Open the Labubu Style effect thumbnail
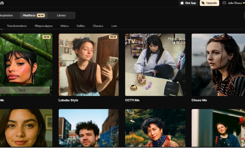 tap(89, 65)
